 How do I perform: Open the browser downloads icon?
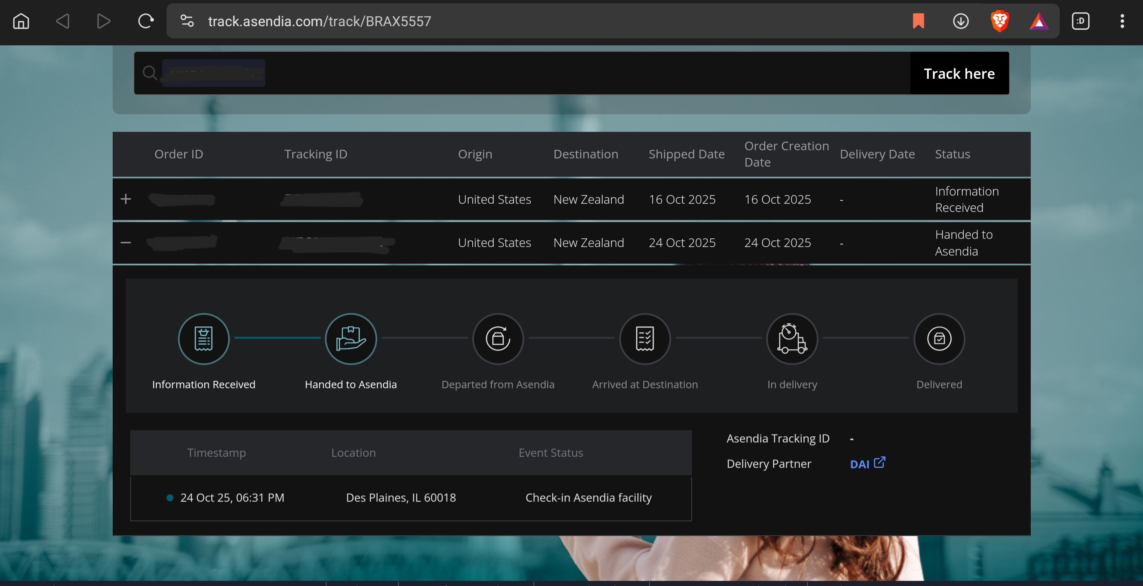coord(960,21)
